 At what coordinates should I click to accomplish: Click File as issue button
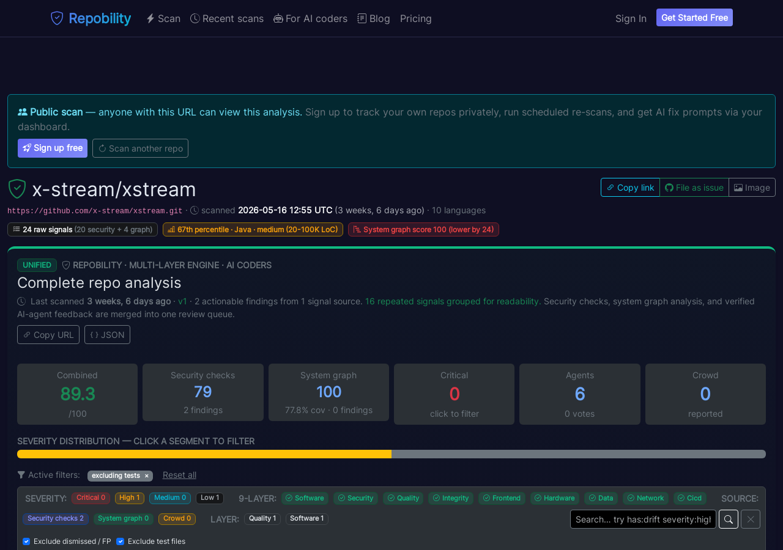click(694, 188)
